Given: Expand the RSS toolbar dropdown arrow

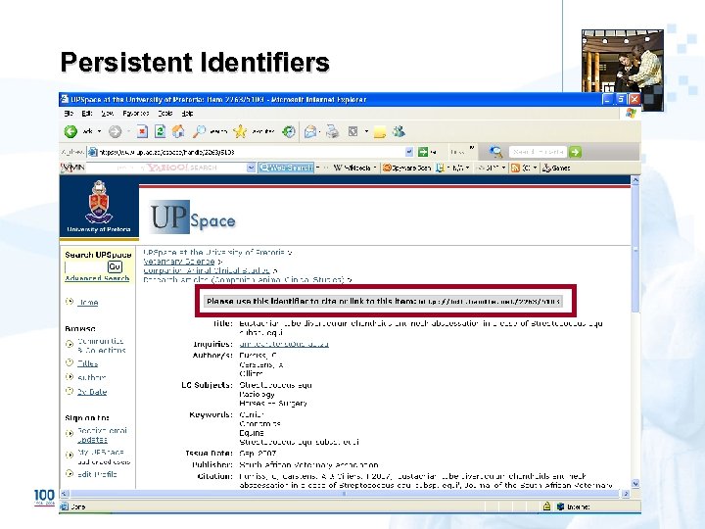Looking at the screenshot, I should click(535, 168).
